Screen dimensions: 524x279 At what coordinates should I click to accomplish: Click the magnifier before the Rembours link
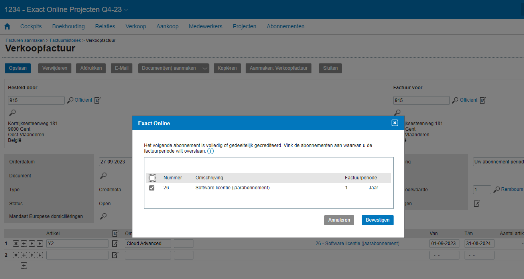point(497,190)
